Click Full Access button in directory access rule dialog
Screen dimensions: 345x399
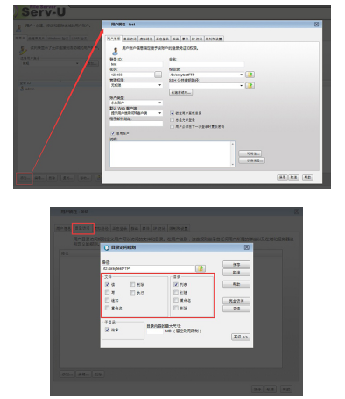tap(236, 301)
